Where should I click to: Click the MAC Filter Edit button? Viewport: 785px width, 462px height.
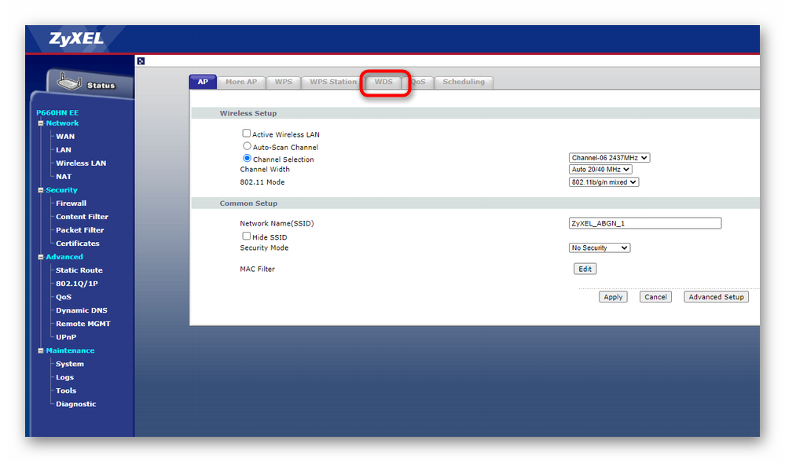[585, 269]
